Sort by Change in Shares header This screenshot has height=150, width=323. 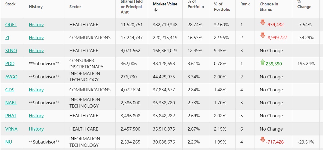click(x=268, y=7)
